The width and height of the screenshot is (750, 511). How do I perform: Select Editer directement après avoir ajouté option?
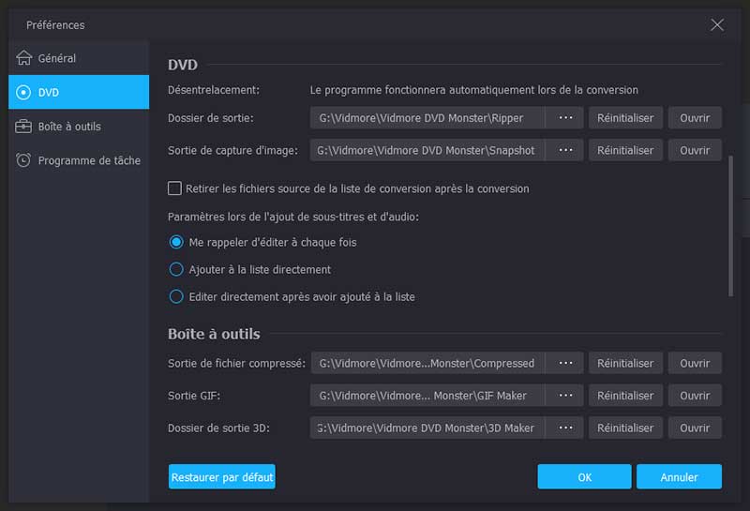176,296
